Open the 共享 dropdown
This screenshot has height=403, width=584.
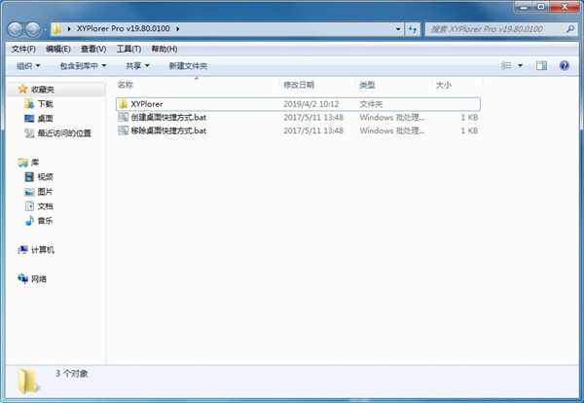[x=137, y=66]
